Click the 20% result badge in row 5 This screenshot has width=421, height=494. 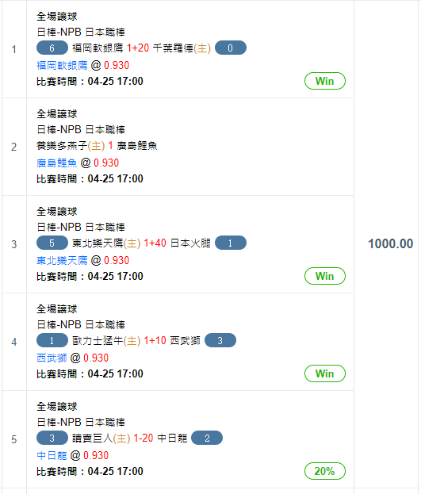tap(325, 471)
